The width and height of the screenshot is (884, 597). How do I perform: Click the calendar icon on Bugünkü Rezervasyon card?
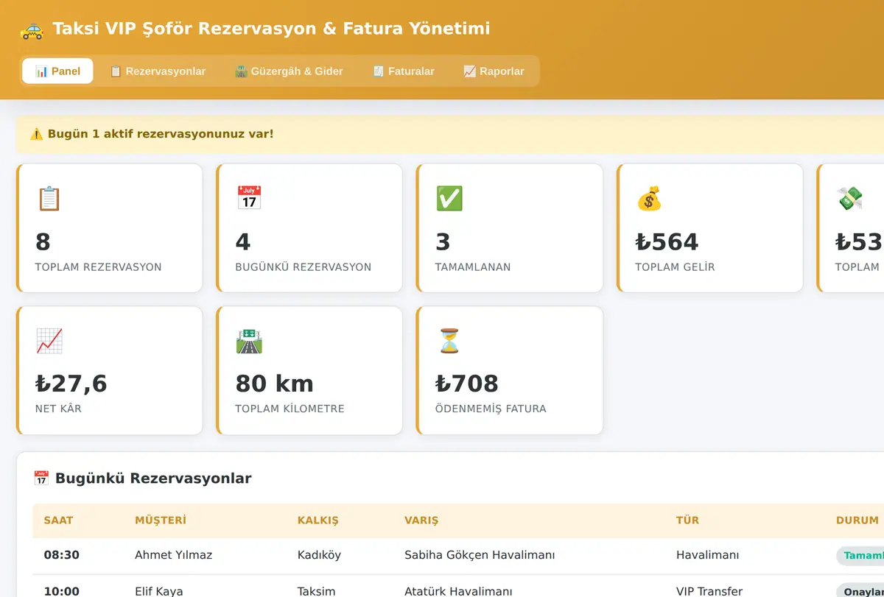tap(249, 199)
